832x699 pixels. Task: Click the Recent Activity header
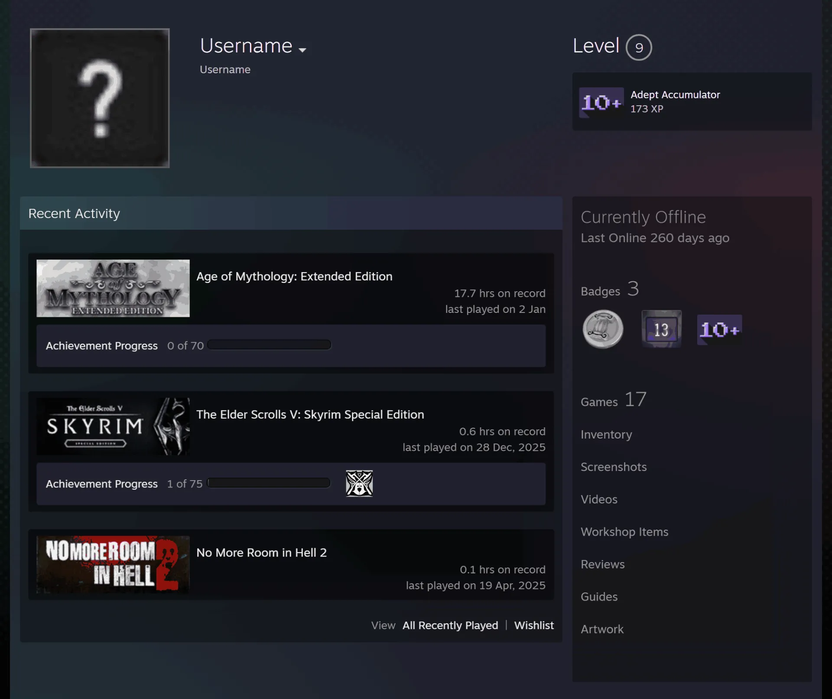click(x=291, y=213)
